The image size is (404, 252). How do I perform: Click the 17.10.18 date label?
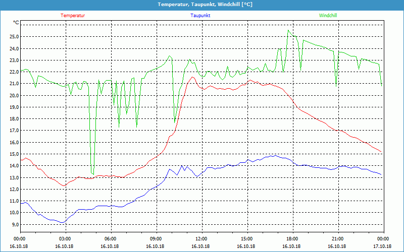(x=383, y=246)
